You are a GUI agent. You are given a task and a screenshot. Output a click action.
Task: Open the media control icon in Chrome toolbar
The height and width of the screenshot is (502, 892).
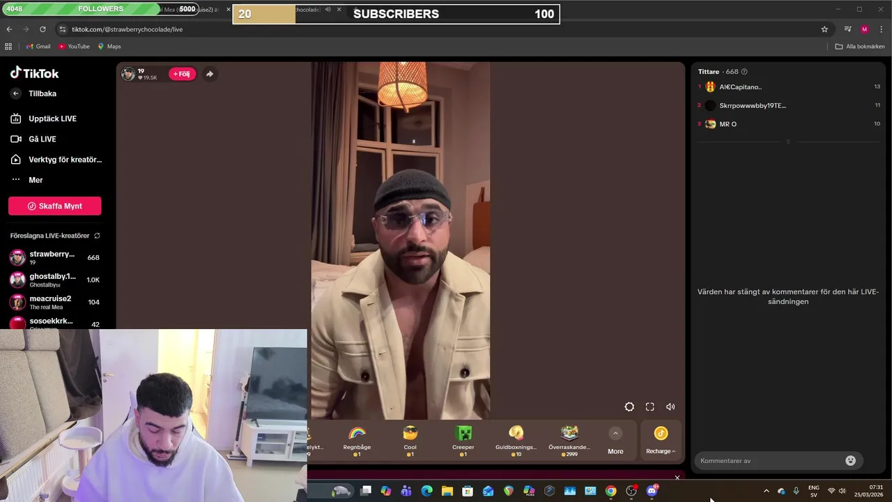847,29
